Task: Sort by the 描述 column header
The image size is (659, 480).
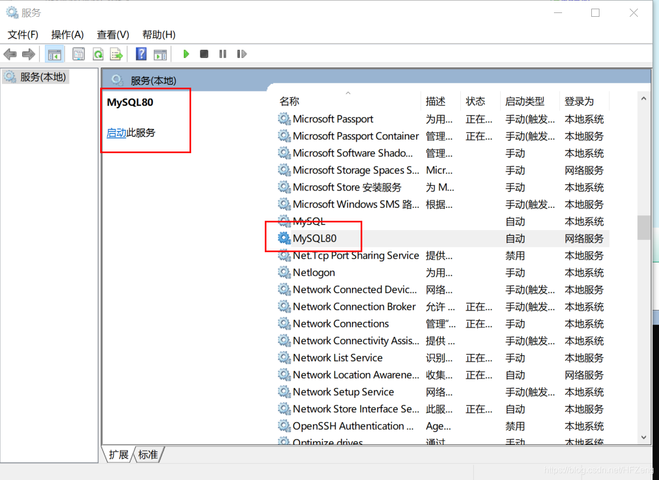Action: 435,101
